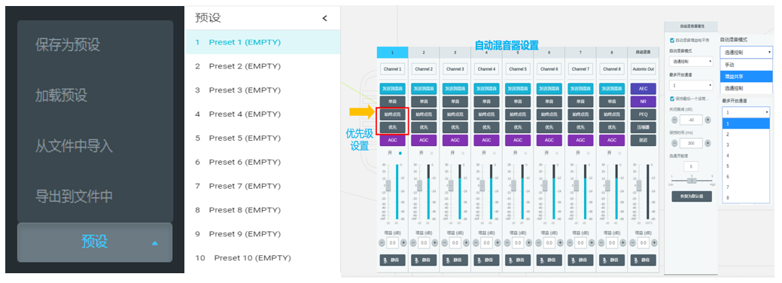Image resolution: width=782 pixels, height=283 pixels.
Task: Decrease 保持时间 value with minus icon
Action: [675, 143]
